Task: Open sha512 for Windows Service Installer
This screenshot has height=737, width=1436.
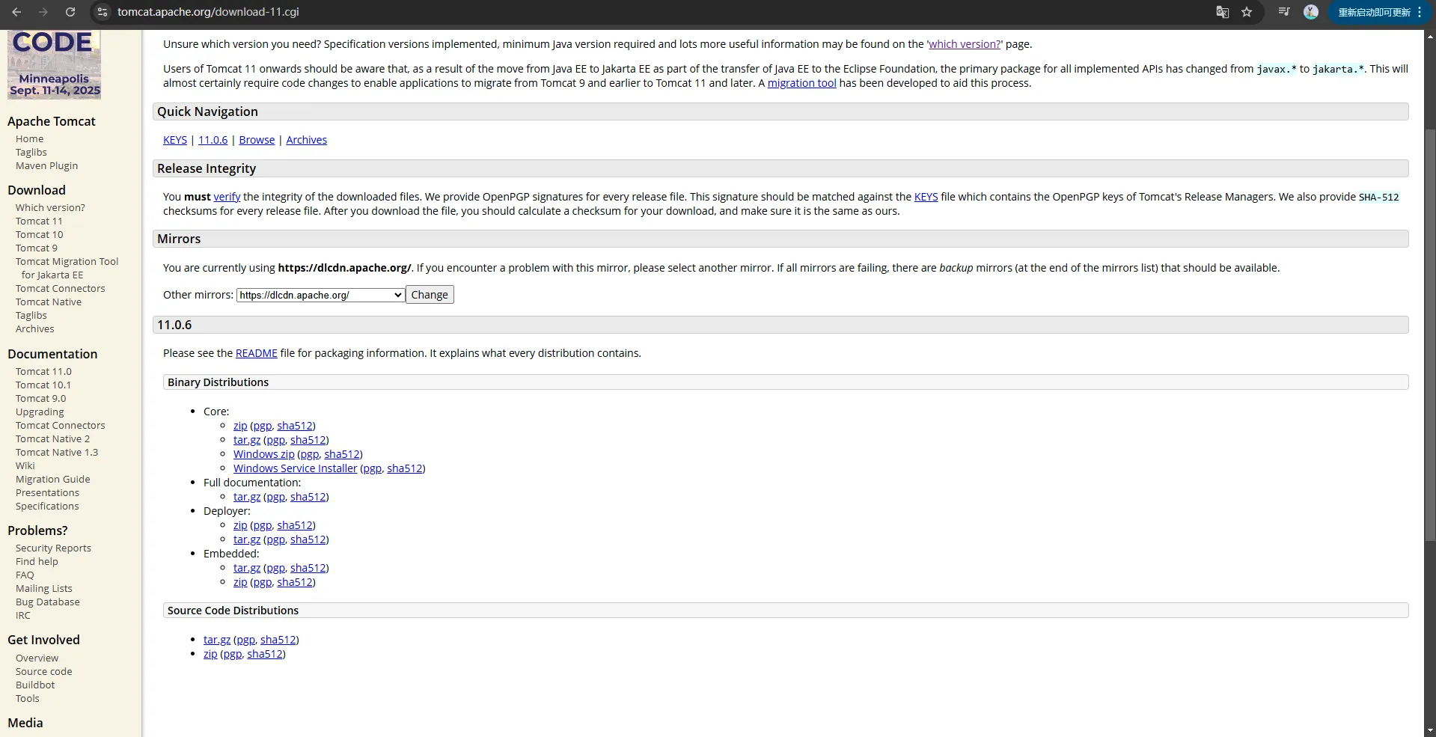Action: tap(404, 468)
